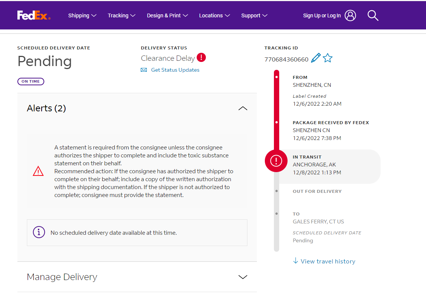Click No scheduled delivery date available message

[x=113, y=233]
